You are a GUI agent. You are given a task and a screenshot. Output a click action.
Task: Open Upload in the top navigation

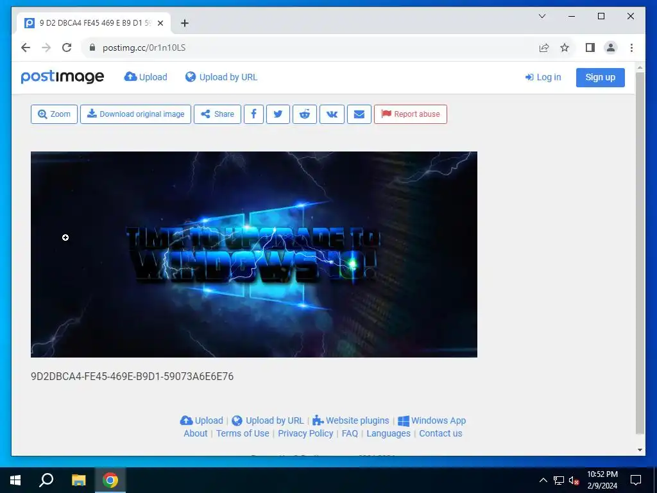(x=146, y=77)
